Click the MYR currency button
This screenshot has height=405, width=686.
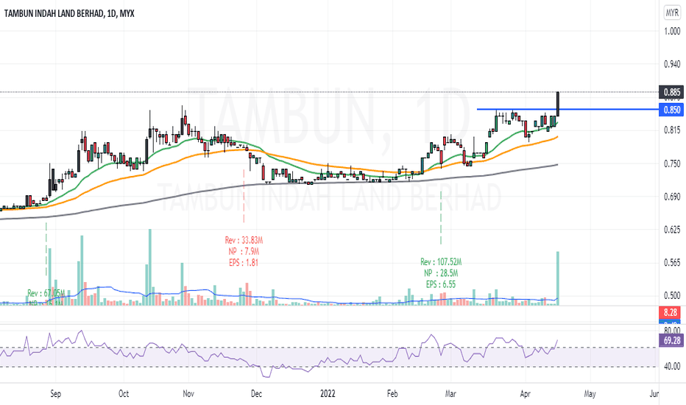point(672,13)
